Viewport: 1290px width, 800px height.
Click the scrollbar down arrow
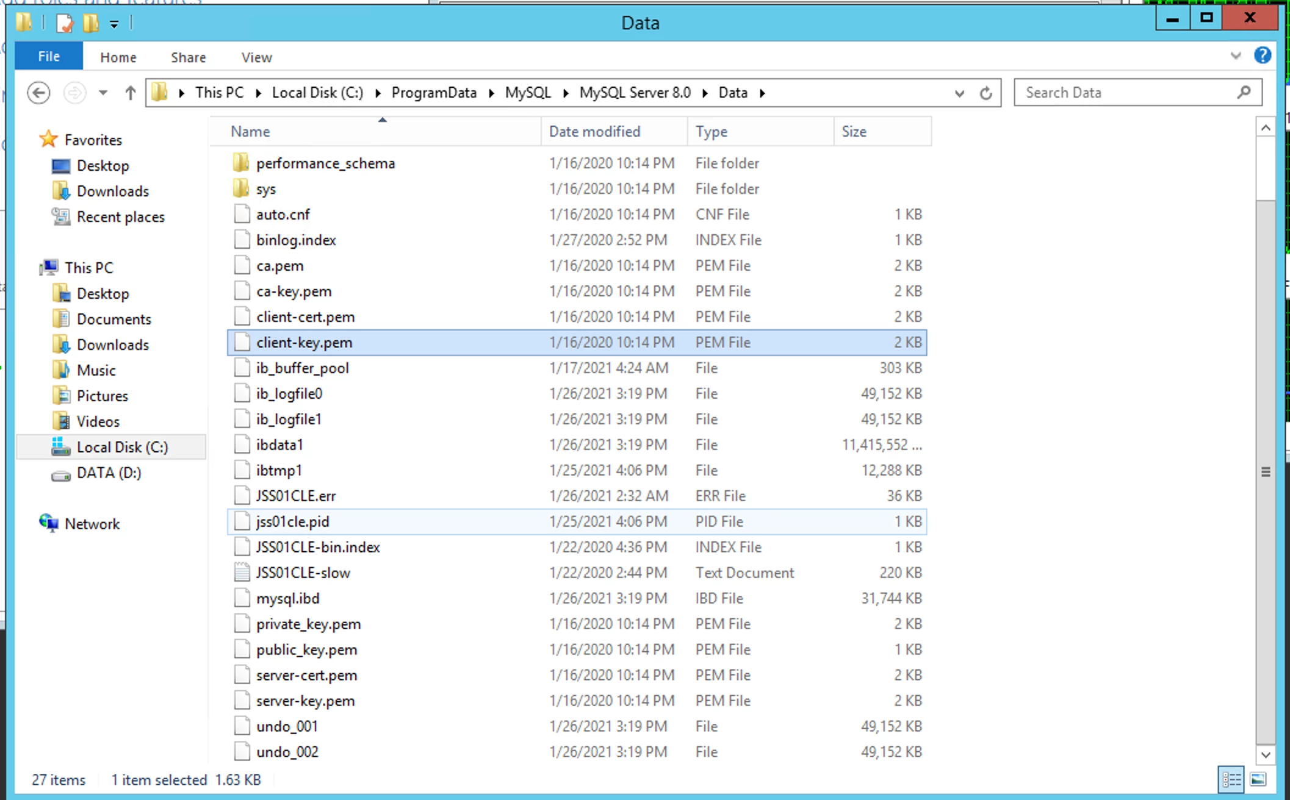1266,755
